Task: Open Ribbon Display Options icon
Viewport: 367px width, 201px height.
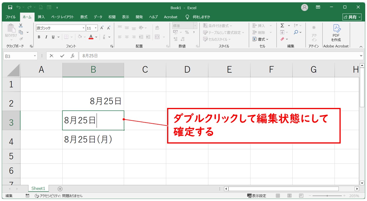Action: (x=318, y=7)
